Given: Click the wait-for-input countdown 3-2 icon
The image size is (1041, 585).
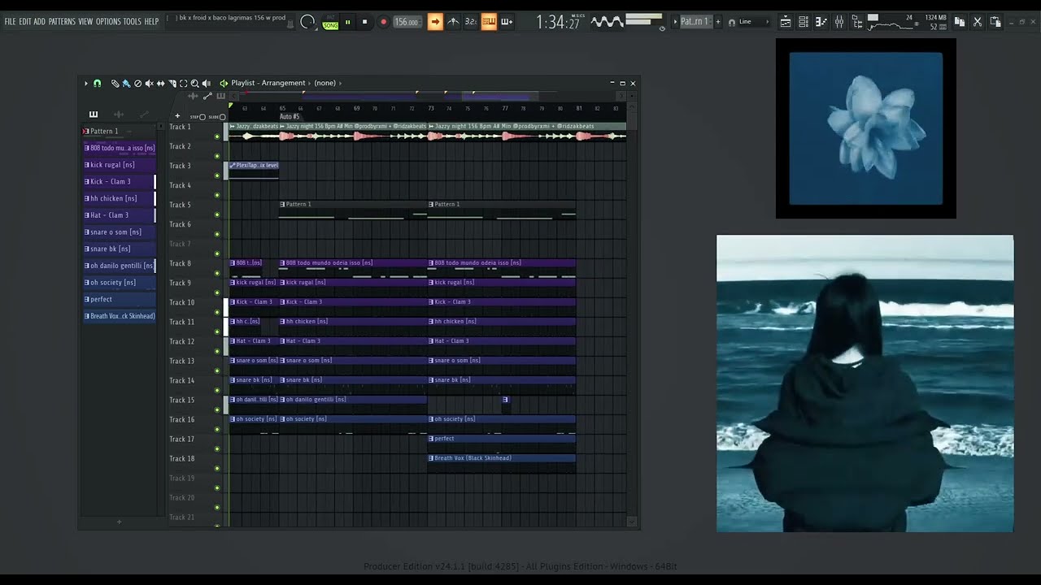Looking at the screenshot, I should (471, 22).
